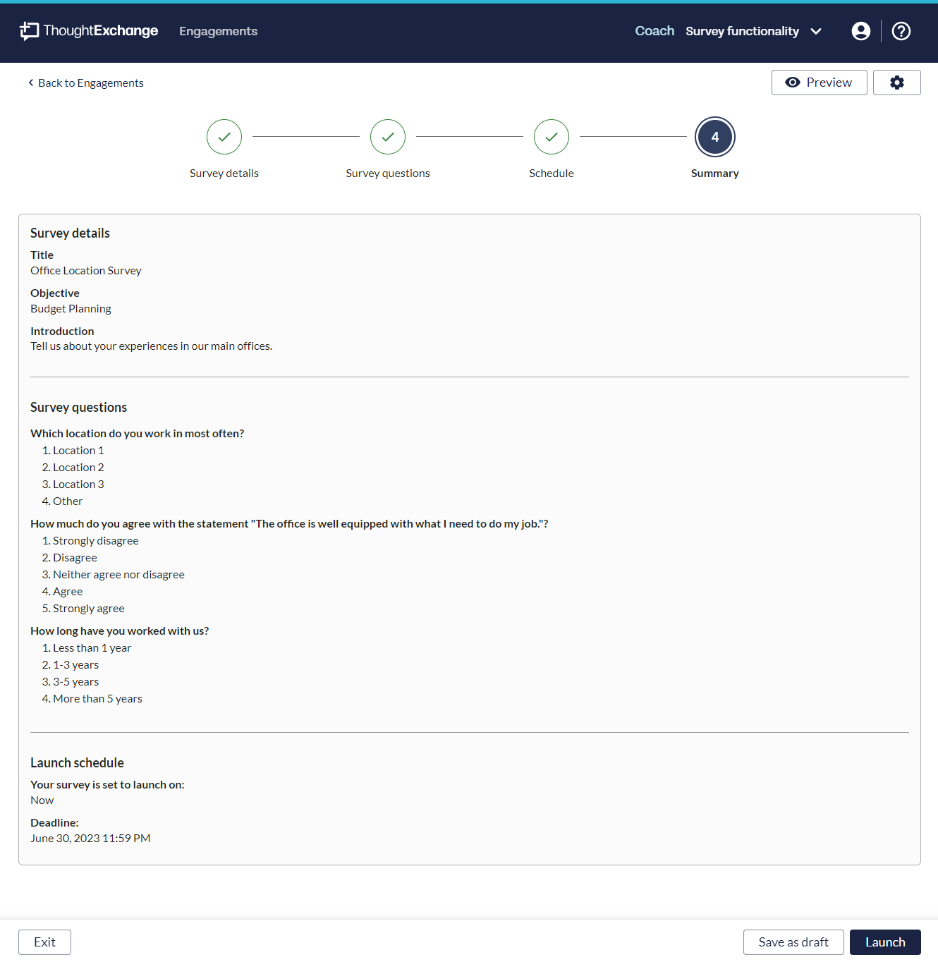Open the Coach menu item

(654, 31)
